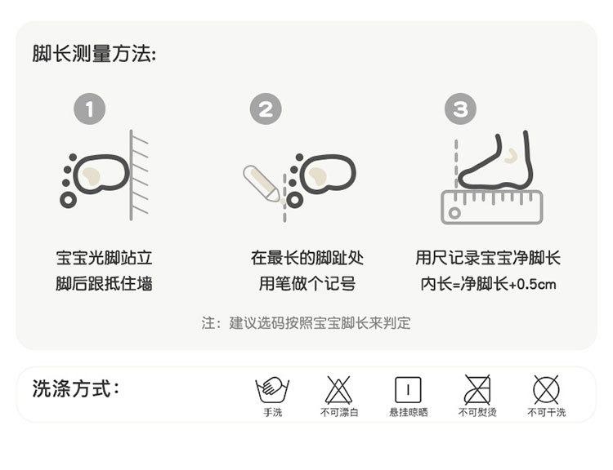613x470 pixels.
Task: Click the 宝宝光脚站立 caption text
Action: click(104, 258)
